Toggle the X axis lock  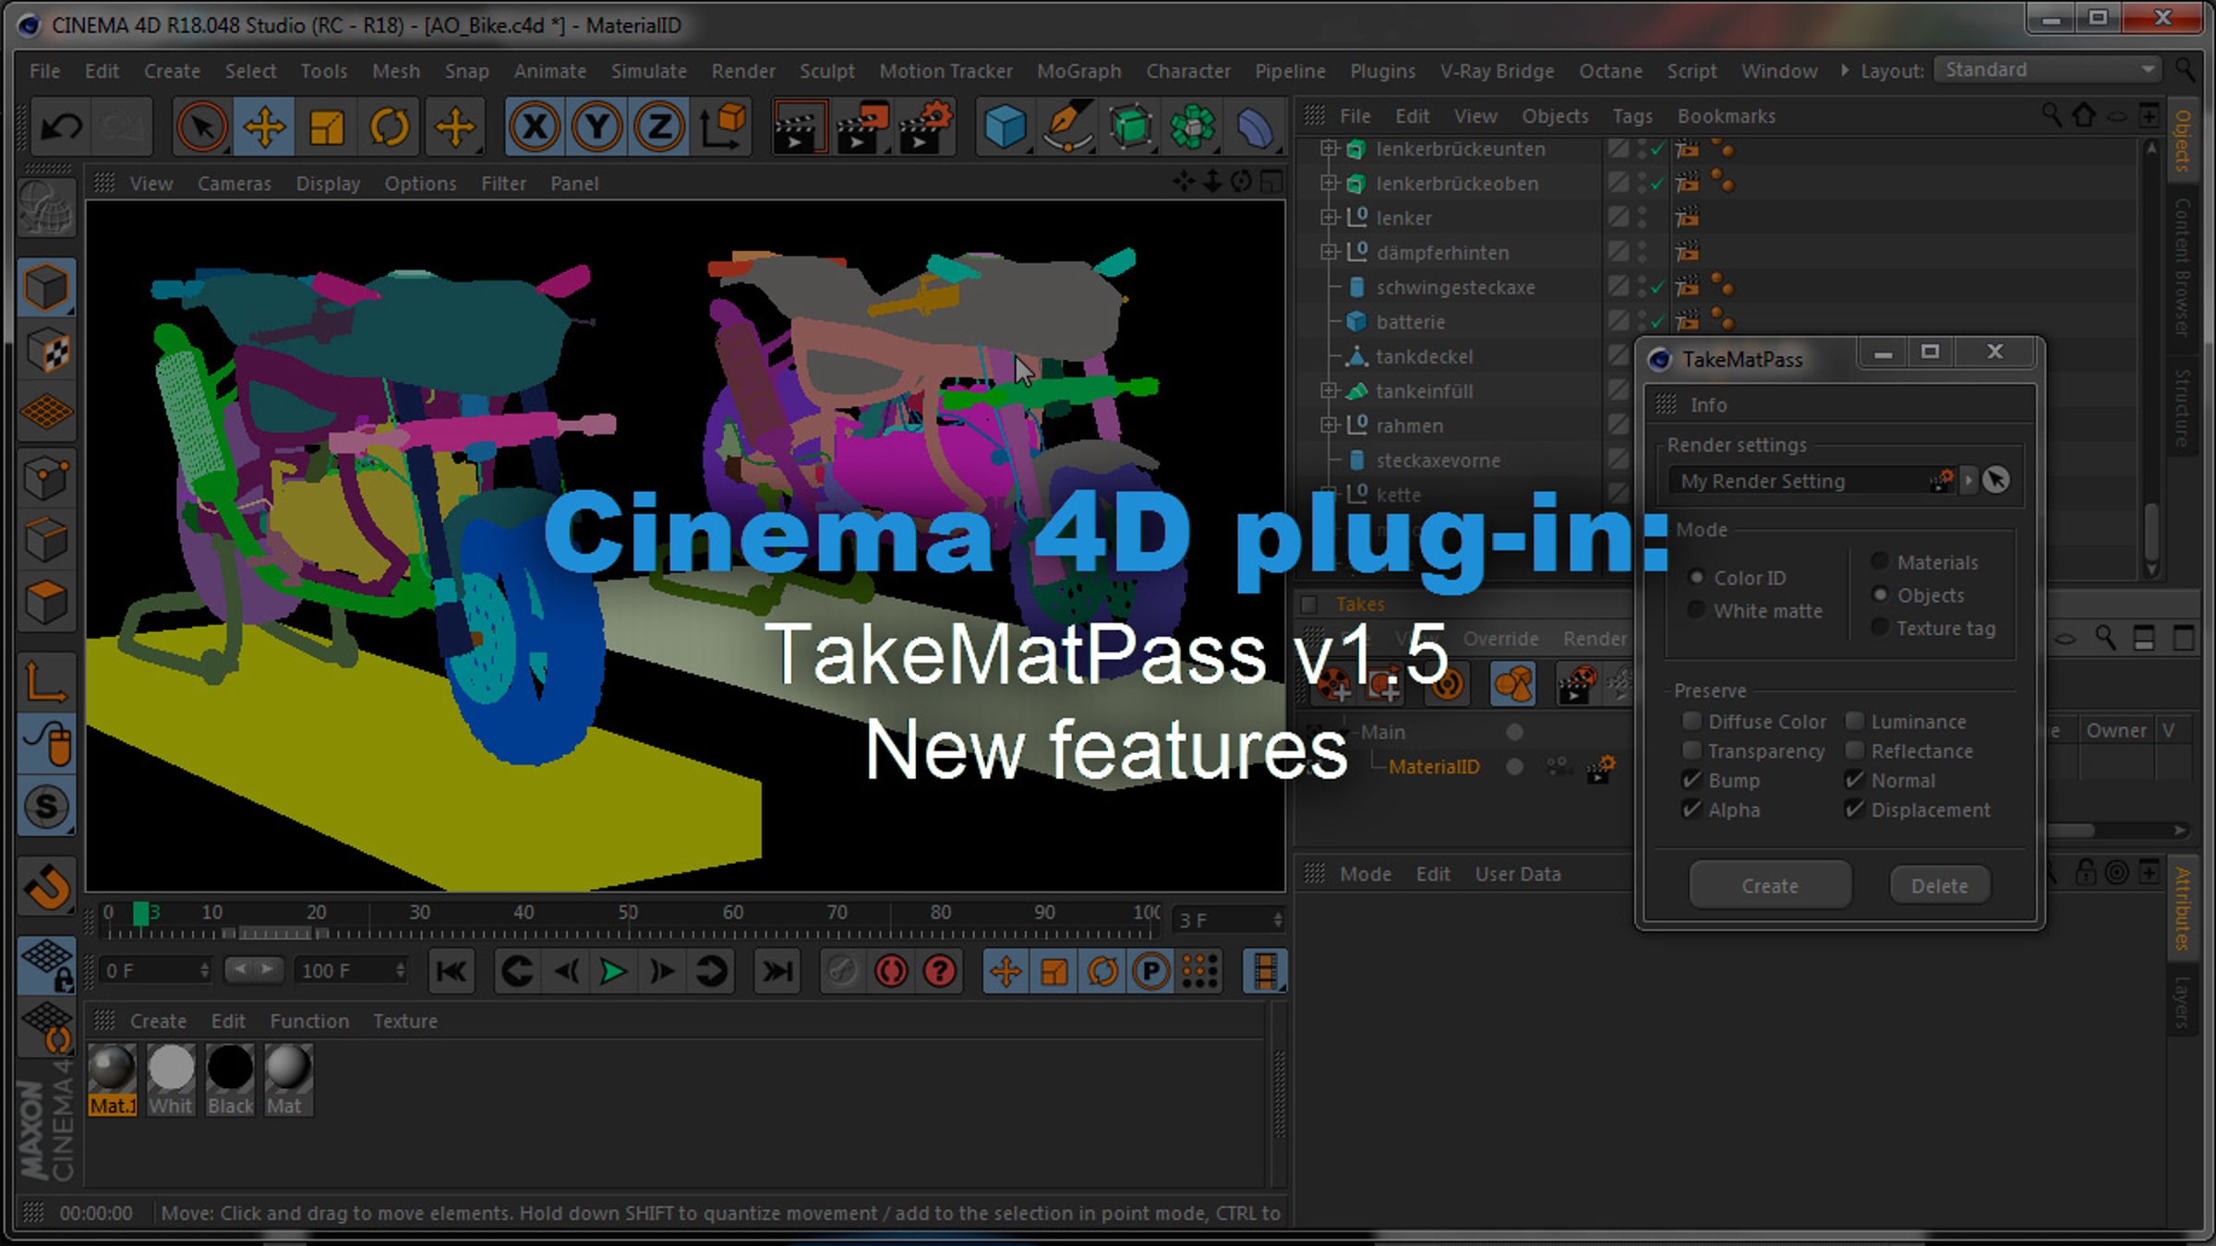[535, 126]
